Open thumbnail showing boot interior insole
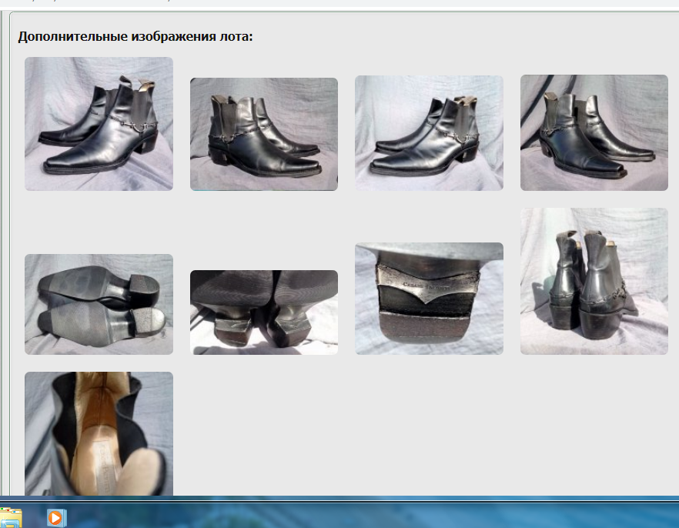679x528 pixels. tap(99, 433)
